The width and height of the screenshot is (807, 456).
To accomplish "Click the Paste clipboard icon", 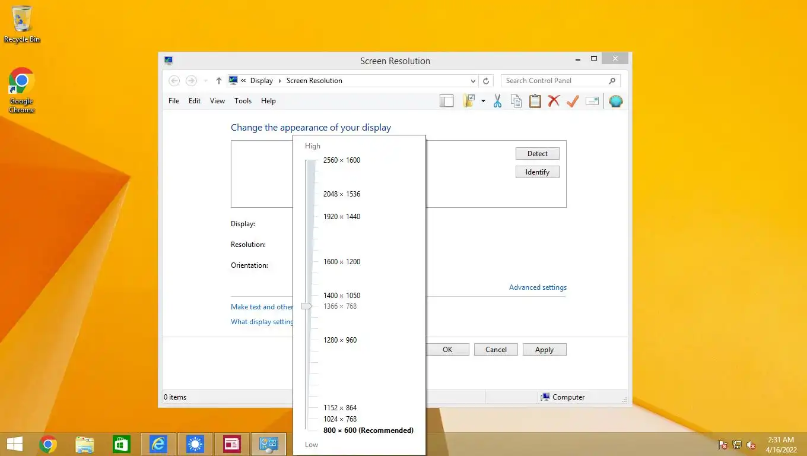I will pyautogui.click(x=535, y=101).
